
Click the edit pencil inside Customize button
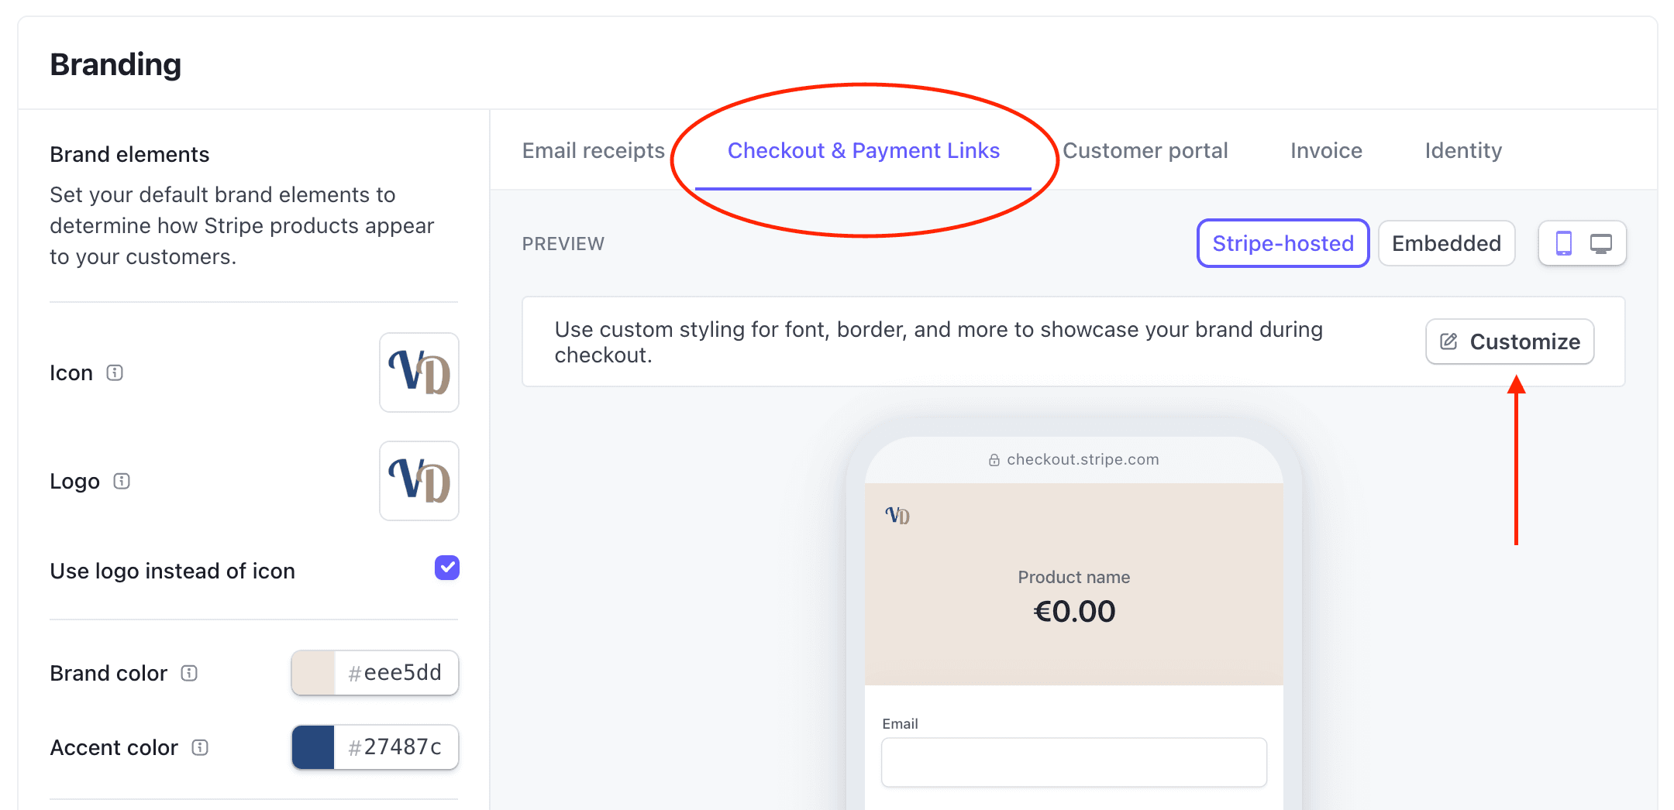(1448, 341)
